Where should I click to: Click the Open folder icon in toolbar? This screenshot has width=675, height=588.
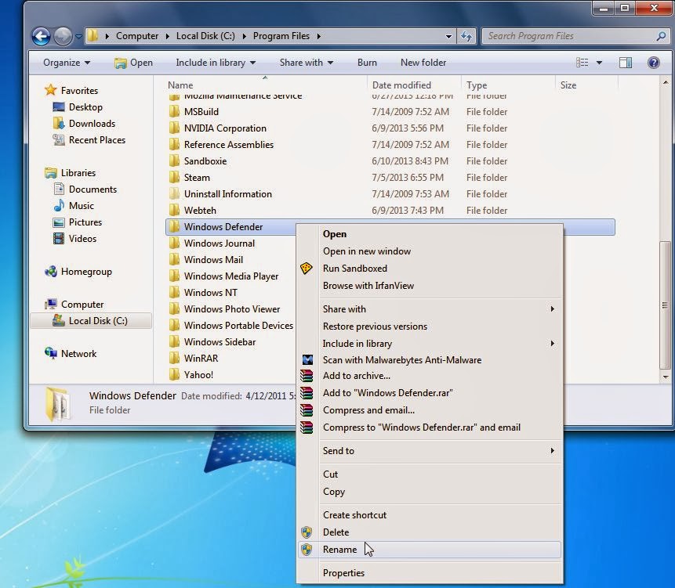121,63
